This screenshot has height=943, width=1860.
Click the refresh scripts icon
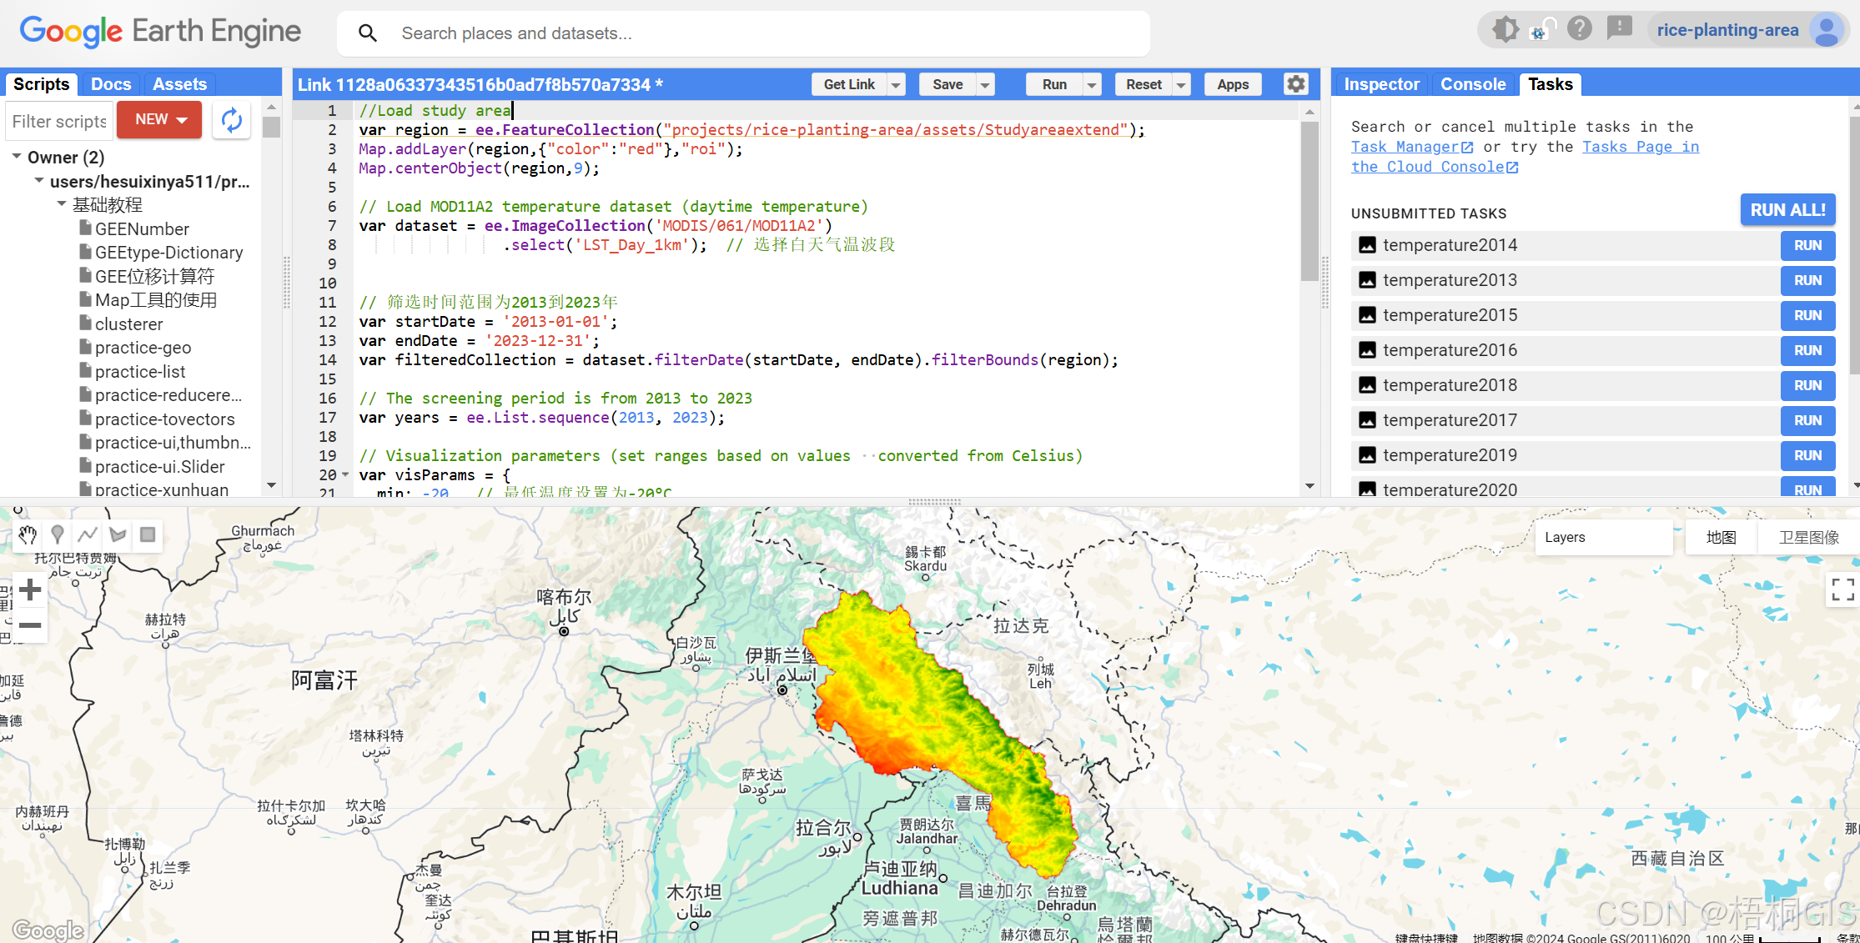click(x=232, y=121)
